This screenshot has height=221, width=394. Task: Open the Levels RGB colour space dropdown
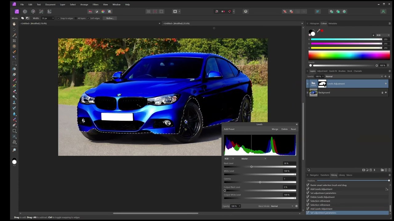pyautogui.click(x=229, y=159)
